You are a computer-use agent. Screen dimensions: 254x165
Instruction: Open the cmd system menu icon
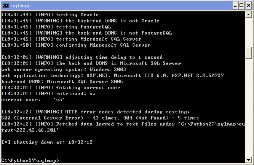tap(5, 6)
